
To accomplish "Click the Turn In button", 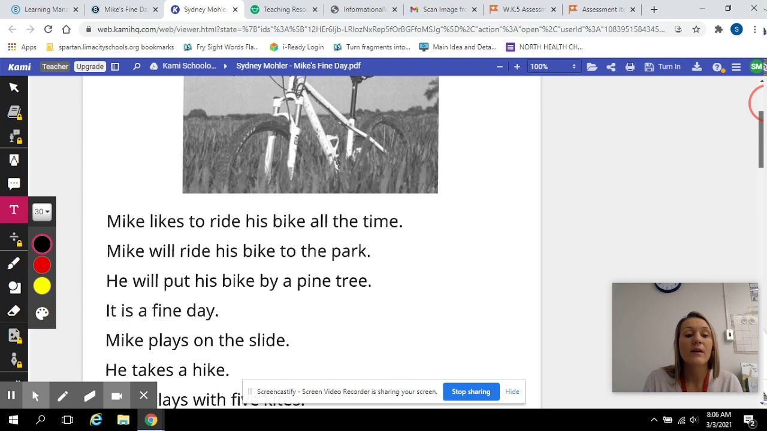I will (x=663, y=66).
